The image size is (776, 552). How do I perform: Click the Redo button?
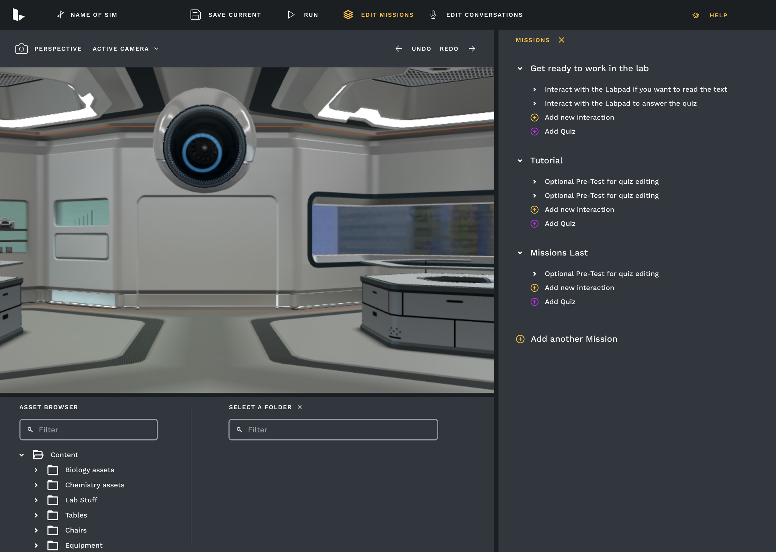(x=449, y=49)
